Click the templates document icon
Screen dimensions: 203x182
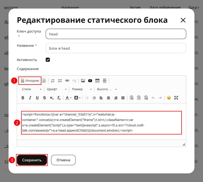pos(44,81)
